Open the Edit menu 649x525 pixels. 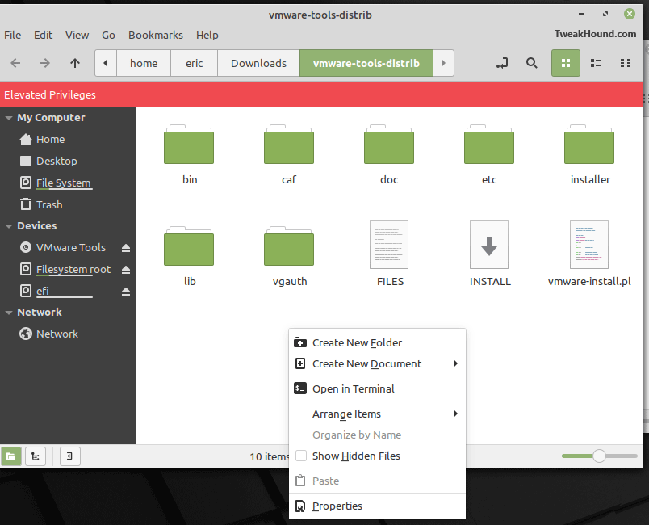43,36
